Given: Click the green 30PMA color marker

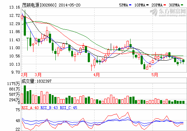Looking at the screenshot, I should (x=182, y=5).
